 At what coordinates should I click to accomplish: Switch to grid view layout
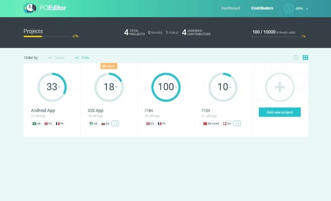(x=305, y=57)
